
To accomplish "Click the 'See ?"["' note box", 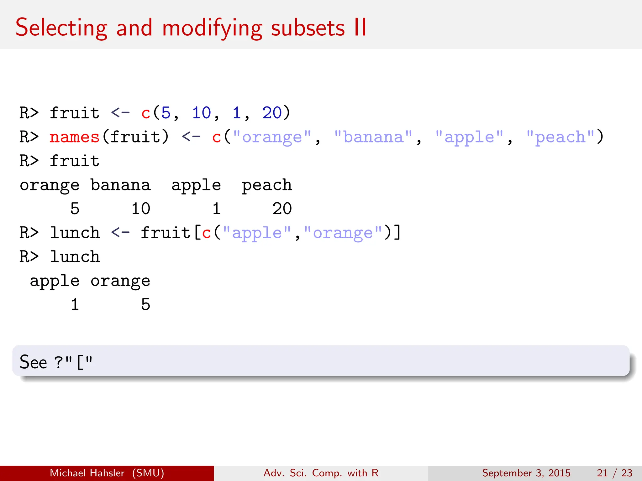I will tap(321, 361).
